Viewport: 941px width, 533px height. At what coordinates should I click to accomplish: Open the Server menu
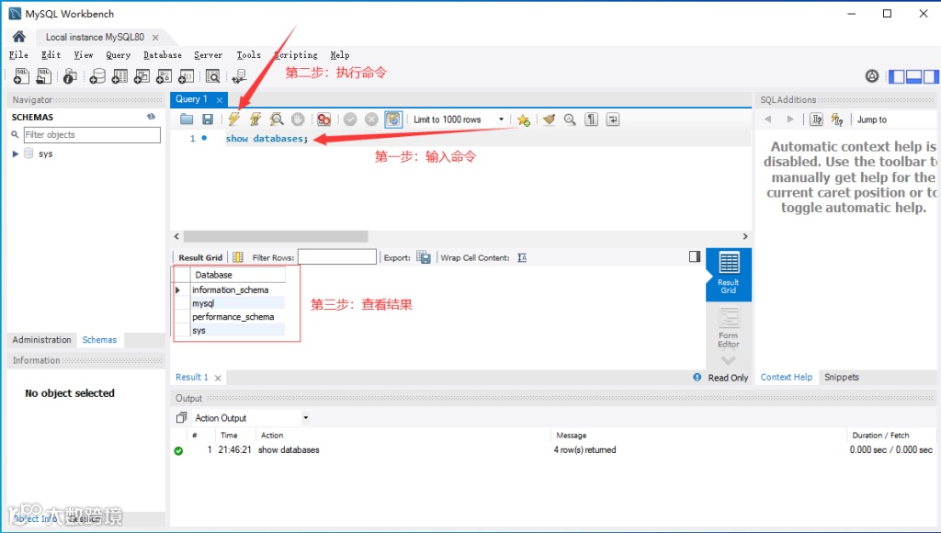pos(209,54)
